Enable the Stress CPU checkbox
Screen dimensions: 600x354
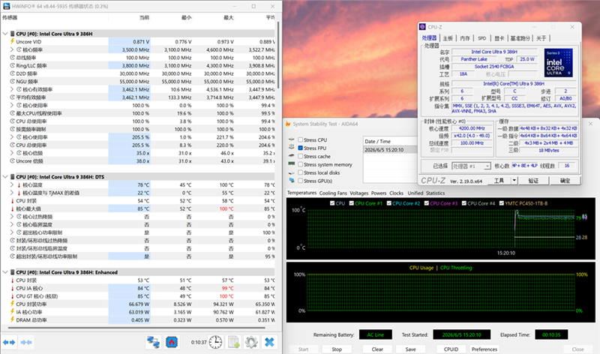(x=301, y=139)
